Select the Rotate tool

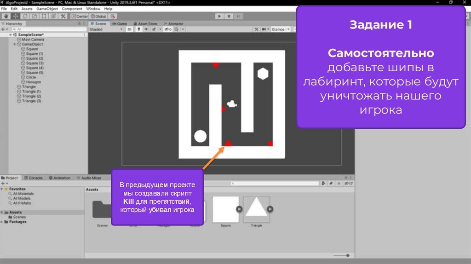[25, 16]
